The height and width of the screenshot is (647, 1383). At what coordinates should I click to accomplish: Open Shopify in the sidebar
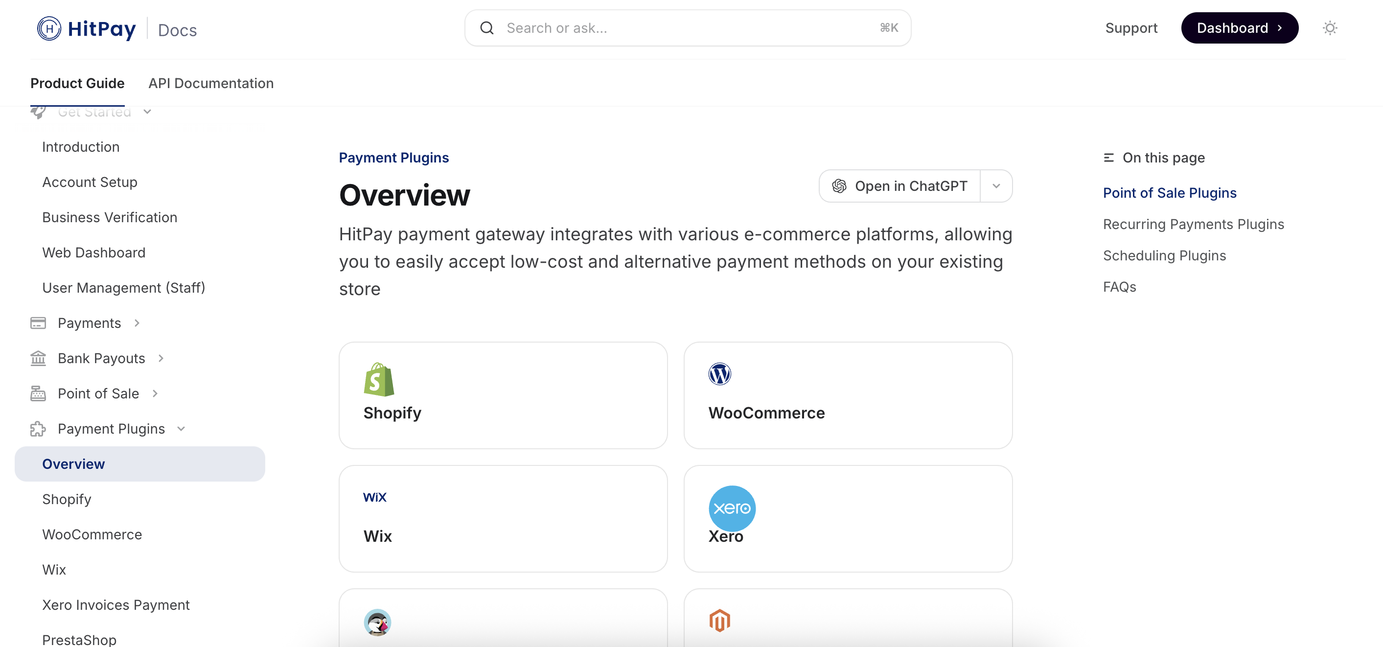(x=67, y=499)
